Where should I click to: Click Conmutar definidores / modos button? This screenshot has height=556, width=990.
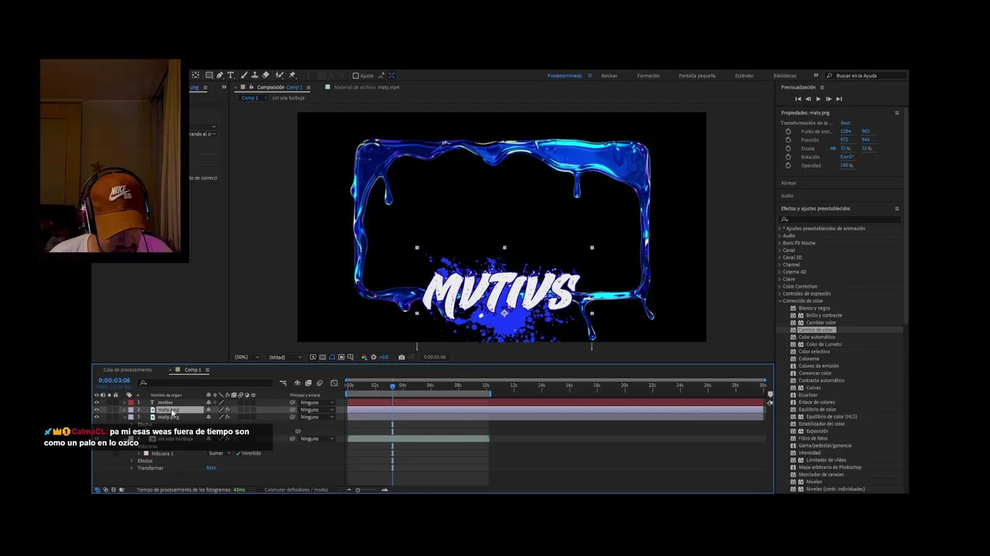pyautogui.click(x=296, y=490)
